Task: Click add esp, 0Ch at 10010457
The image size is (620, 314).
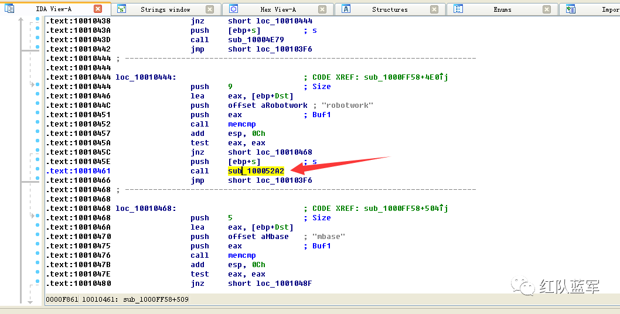Action: click(228, 134)
